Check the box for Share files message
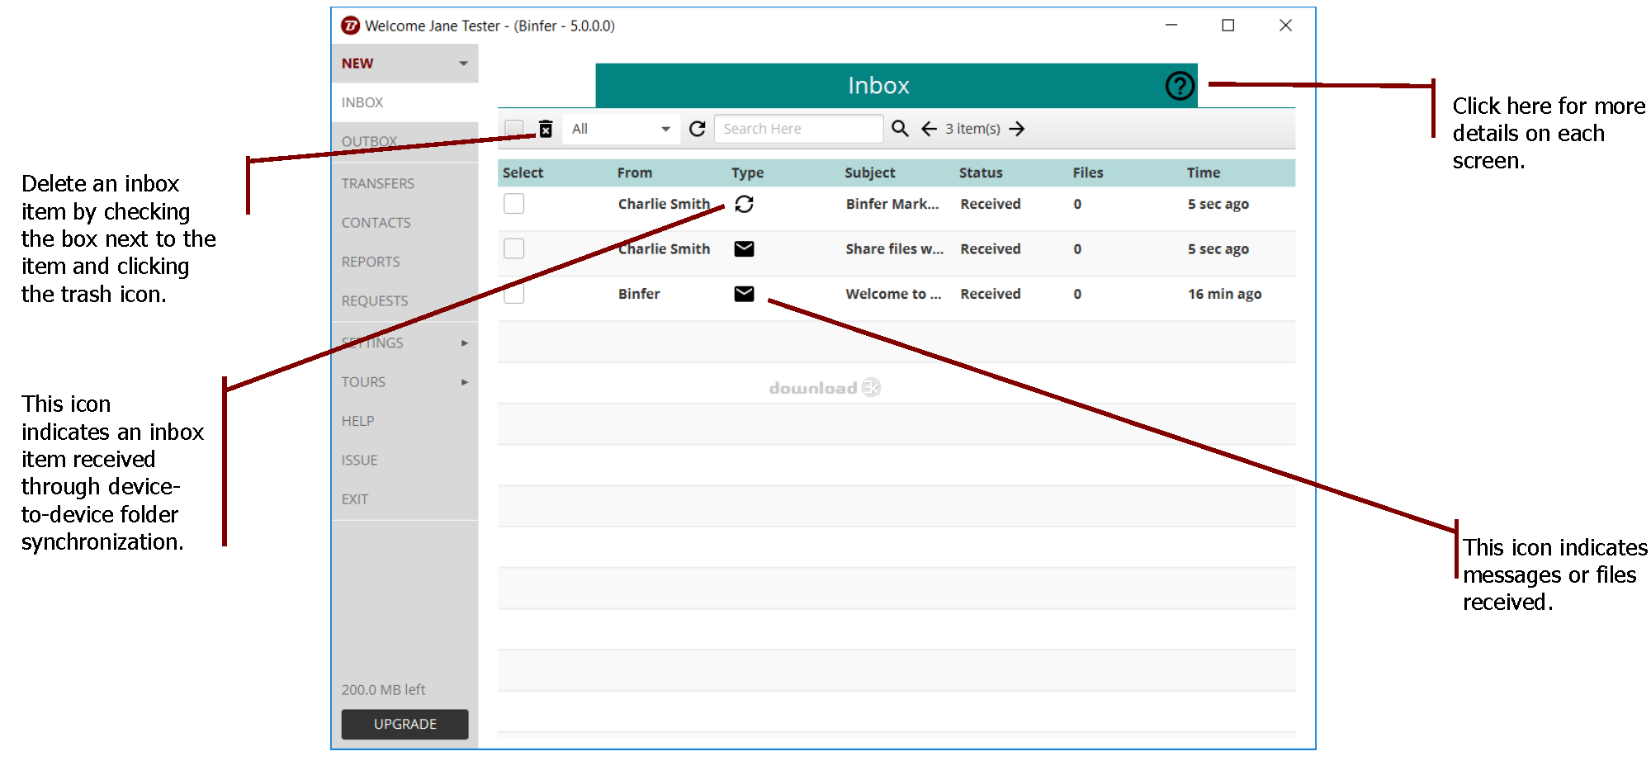The height and width of the screenshot is (775, 1651). coord(514,248)
